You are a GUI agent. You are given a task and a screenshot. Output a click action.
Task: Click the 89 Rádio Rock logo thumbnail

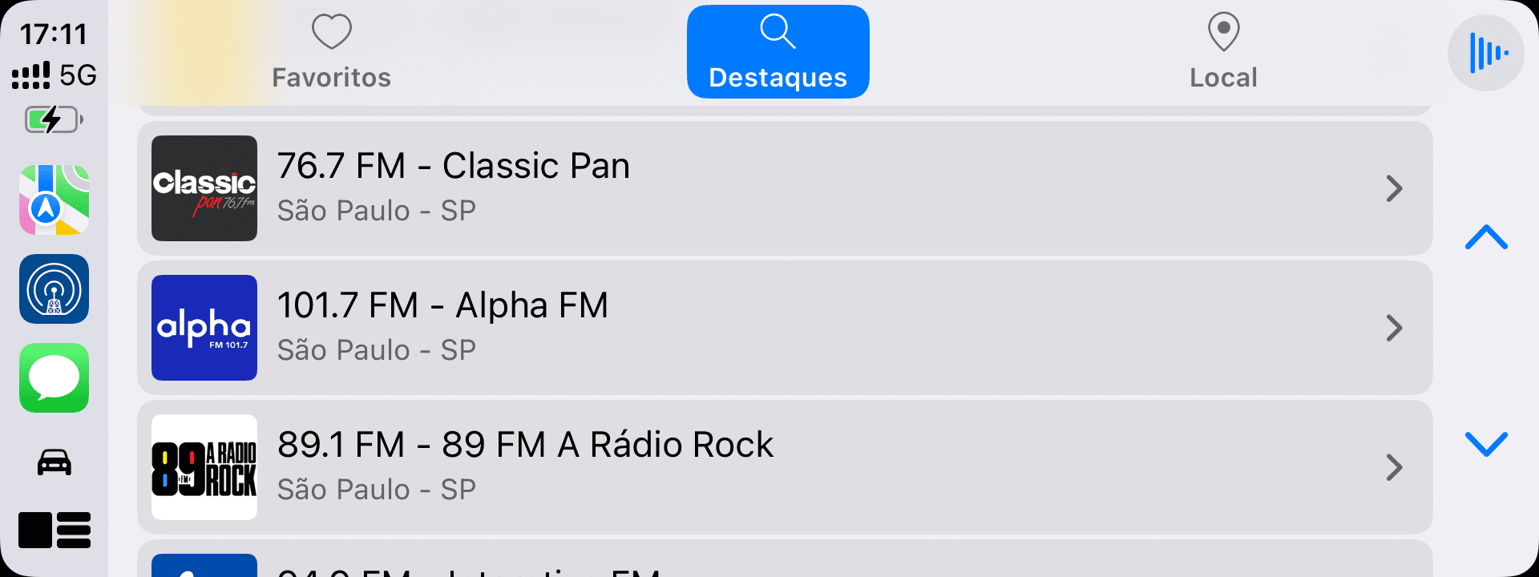[204, 467]
